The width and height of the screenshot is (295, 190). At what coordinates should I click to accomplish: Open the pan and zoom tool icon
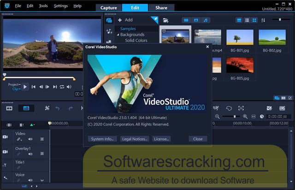click(241, 108)
